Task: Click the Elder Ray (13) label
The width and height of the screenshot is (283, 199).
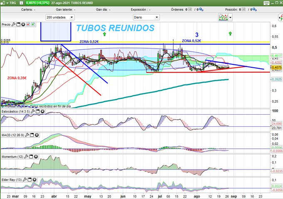Action: (12, 180)
